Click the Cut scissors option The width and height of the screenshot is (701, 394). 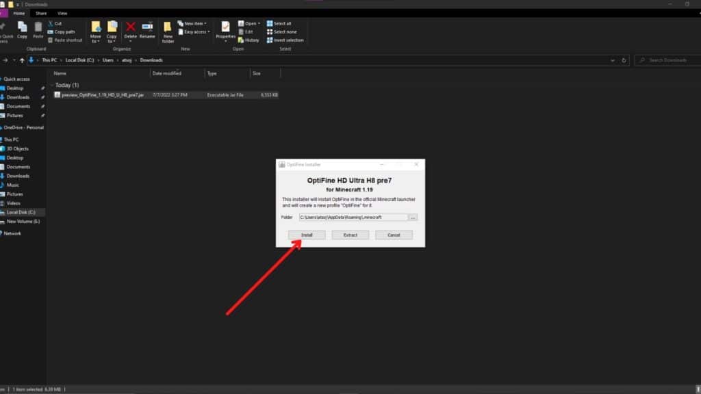pyautogui.click(x=55, y=23)
